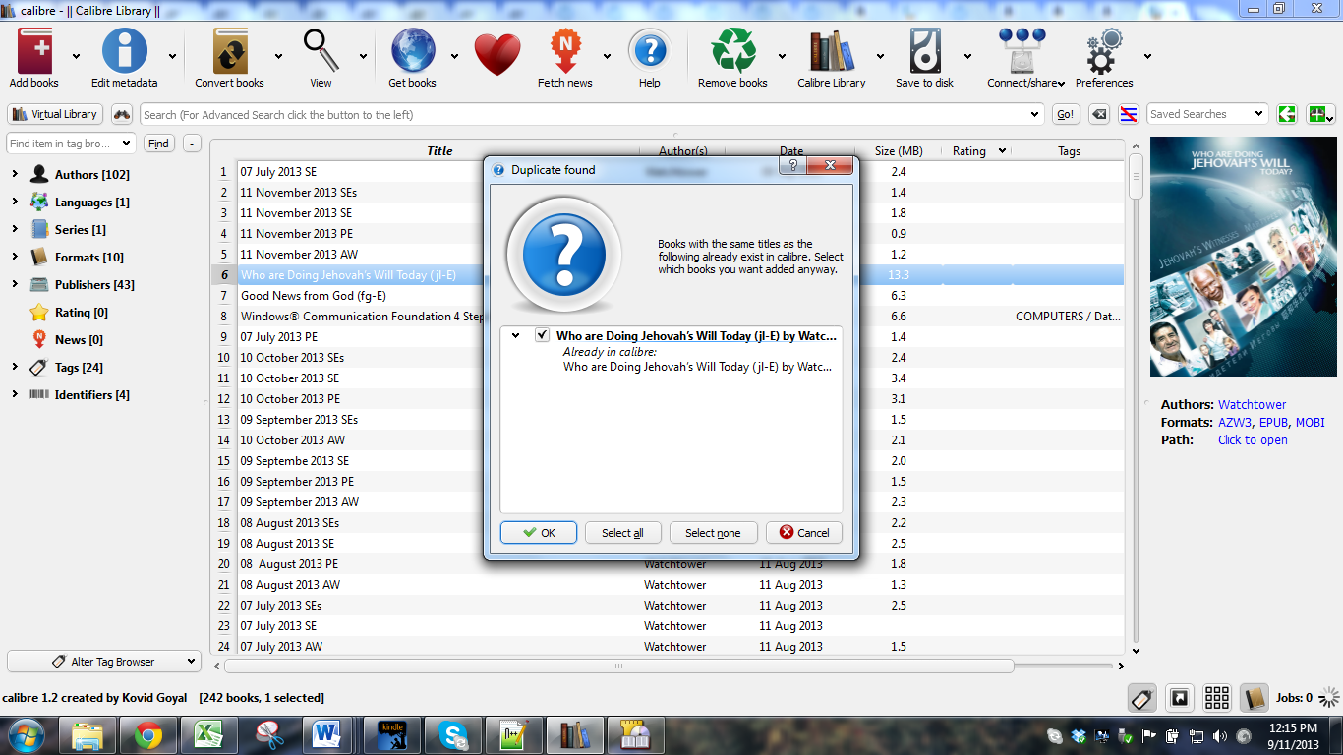Collapse the duplicate book entry arrow

(x=515, y=336)
